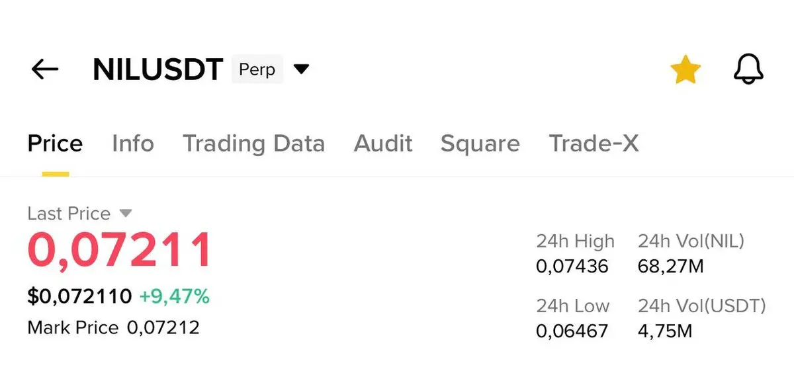Click the 24h Vol(USDT) figure 4,75M
Viewport: 794px width, 377px height.
[665, 331]
